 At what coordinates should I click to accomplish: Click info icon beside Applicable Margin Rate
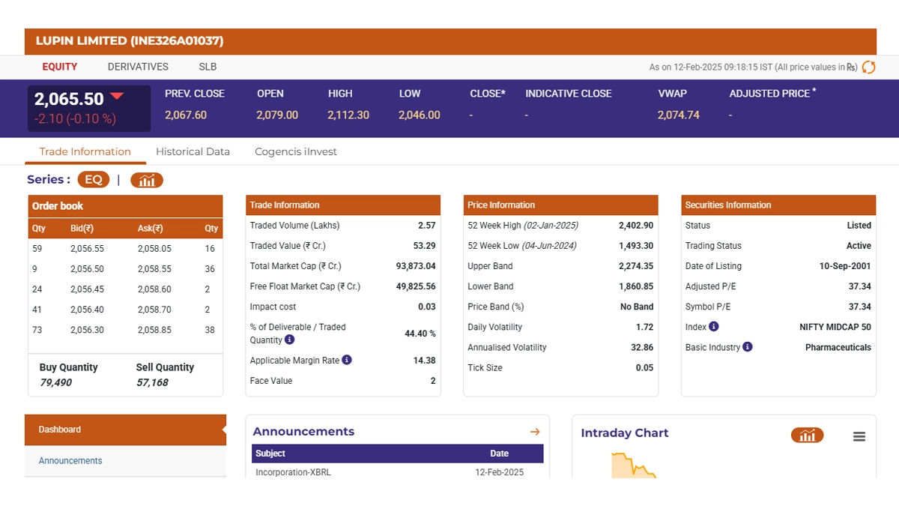tap(346, 360)
